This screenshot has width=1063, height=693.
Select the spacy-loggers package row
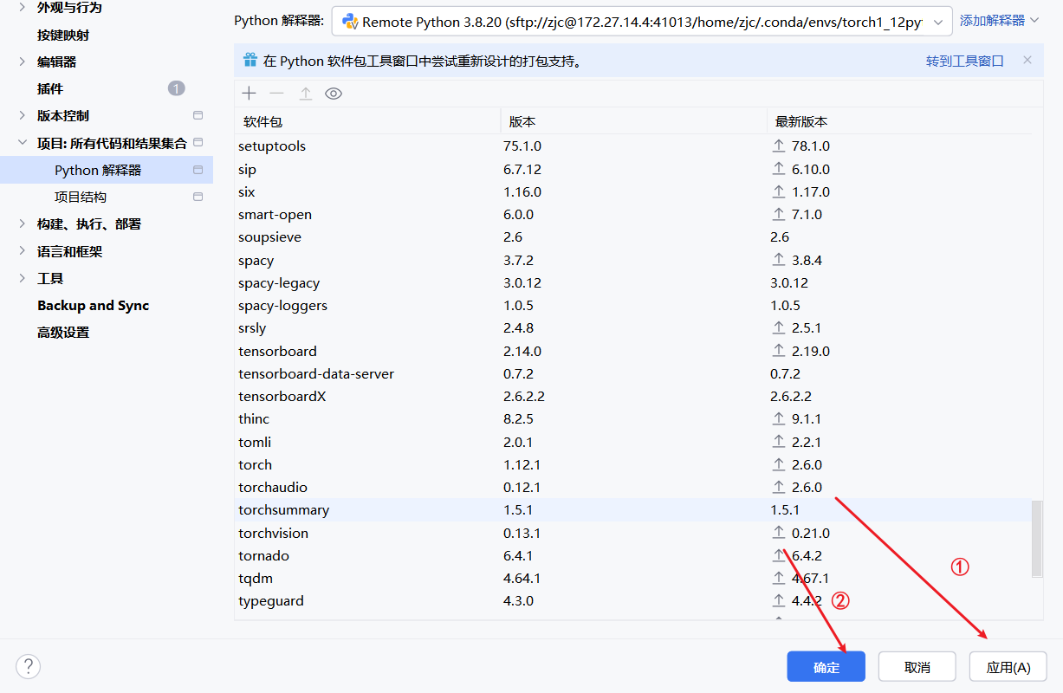[x=633, y=305]
